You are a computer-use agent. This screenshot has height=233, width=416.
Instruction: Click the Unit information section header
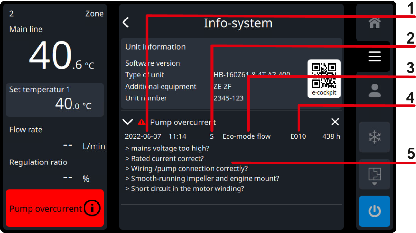(155, 47)
